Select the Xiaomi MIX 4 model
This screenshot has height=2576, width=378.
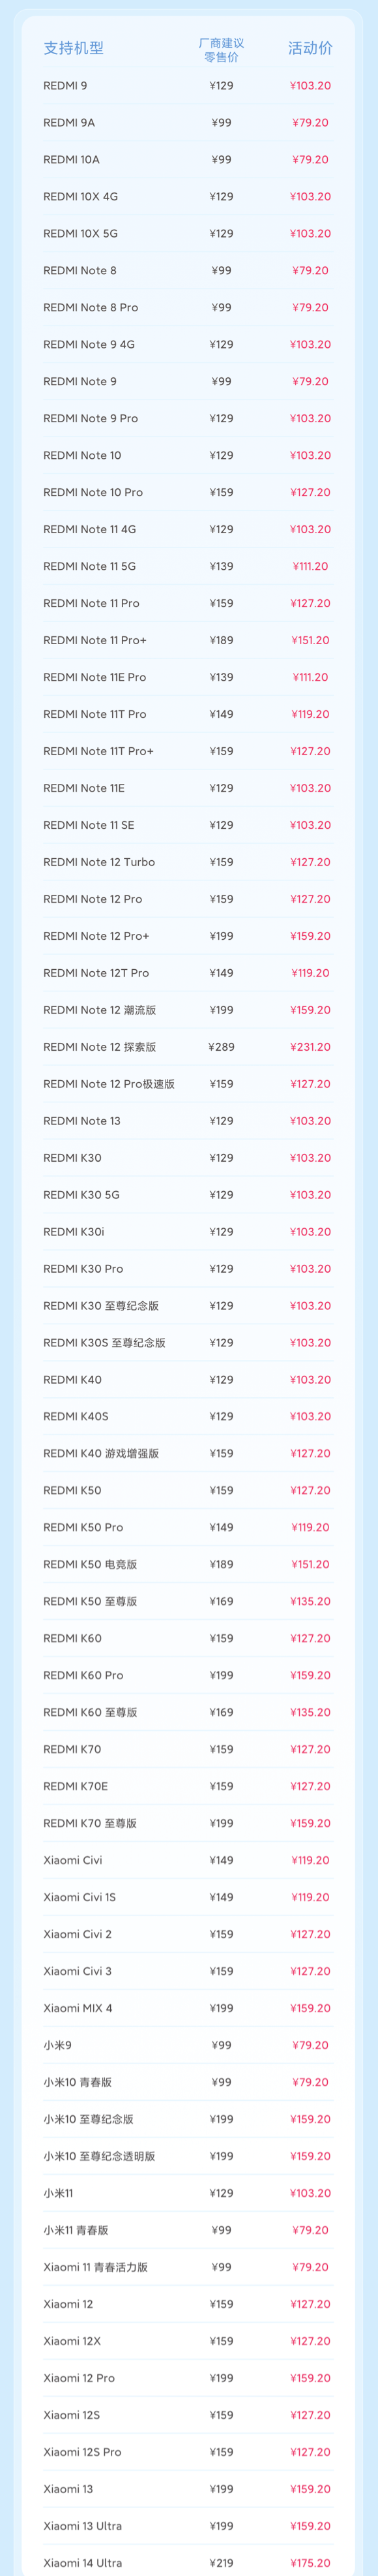click(x=78, y=2008)
